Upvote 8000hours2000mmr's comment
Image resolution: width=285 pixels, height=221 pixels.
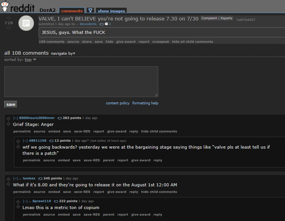[8, 119]
